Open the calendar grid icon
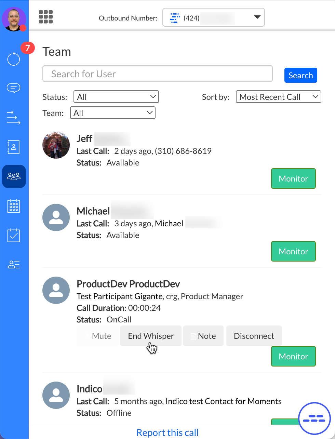The image size is (335, 439). click(x=14, y=206)
